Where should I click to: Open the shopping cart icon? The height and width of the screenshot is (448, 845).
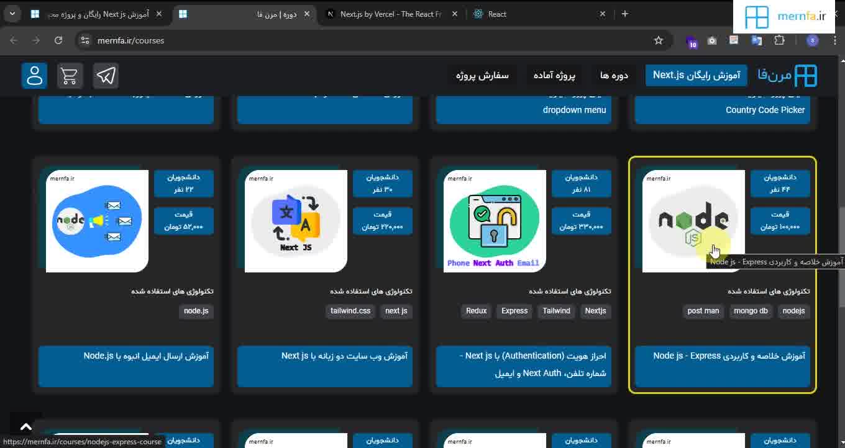tap(70, 76)
